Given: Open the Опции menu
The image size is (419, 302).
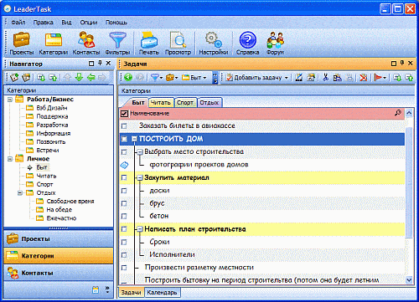Looking at the screenshot, I should (x=89, y=23).
